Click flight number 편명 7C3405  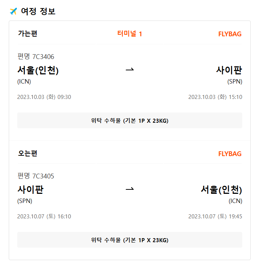(x=36, y=176)
